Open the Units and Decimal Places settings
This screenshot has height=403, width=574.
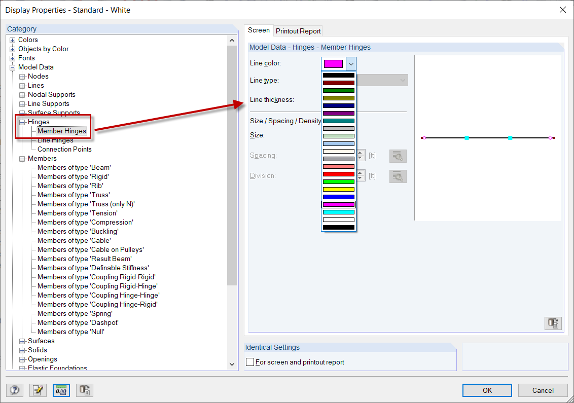[x=61, y=390]
